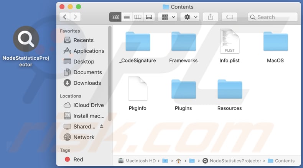This screenshot has height=168, width=303.
Task: Switch to gallery view
Action: [x=149, y=17]
